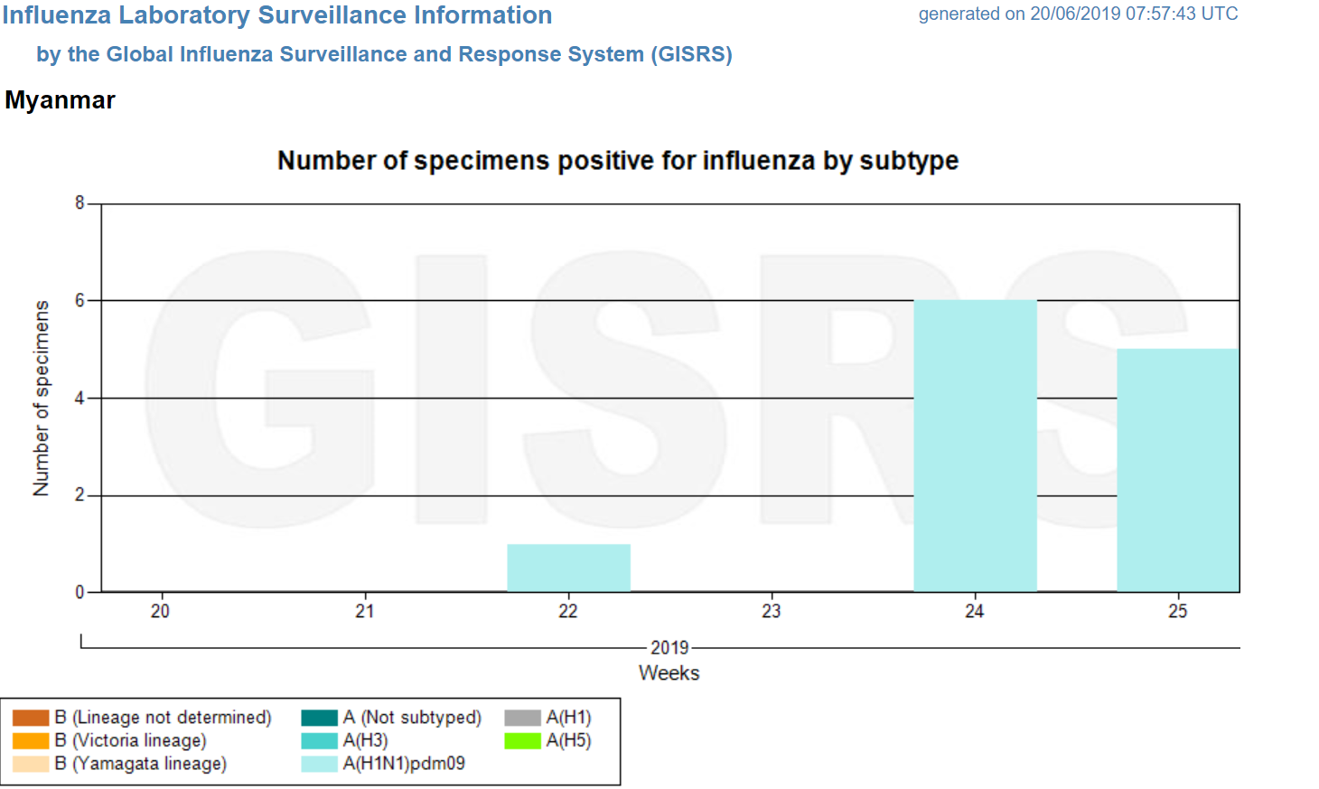Click the week 24 bar in chart
Viewport: 1319px width, 789px height.
[975, 446]
